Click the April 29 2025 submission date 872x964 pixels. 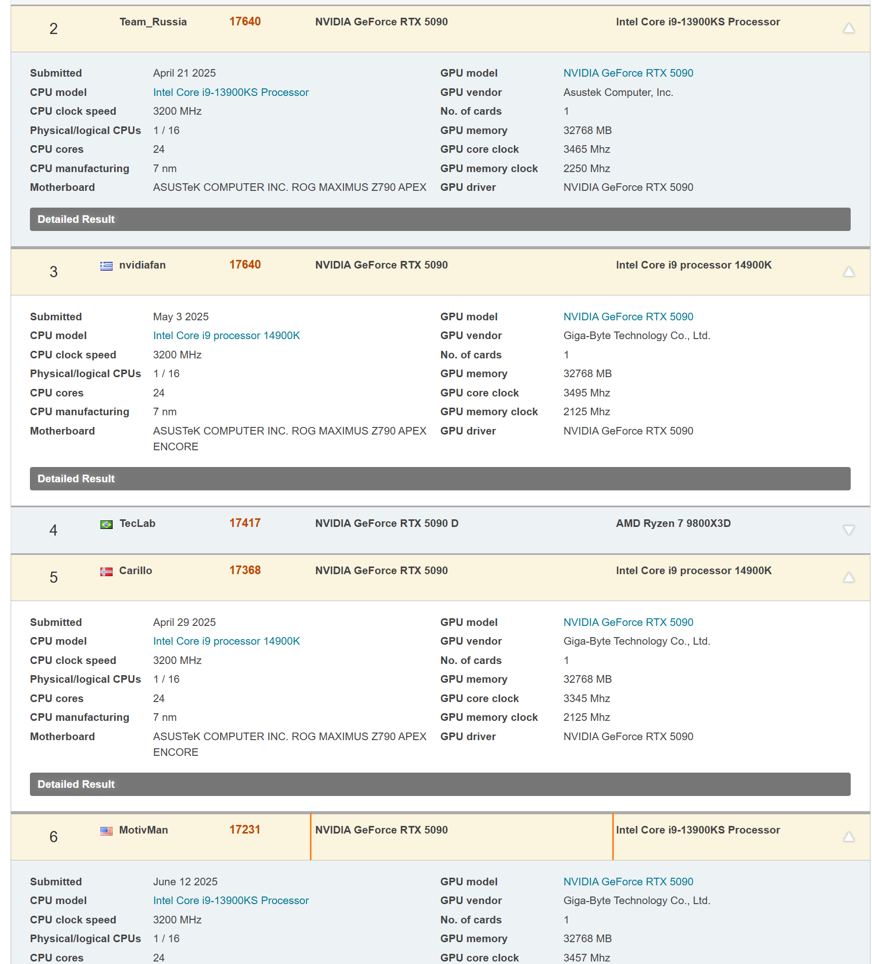185,622
